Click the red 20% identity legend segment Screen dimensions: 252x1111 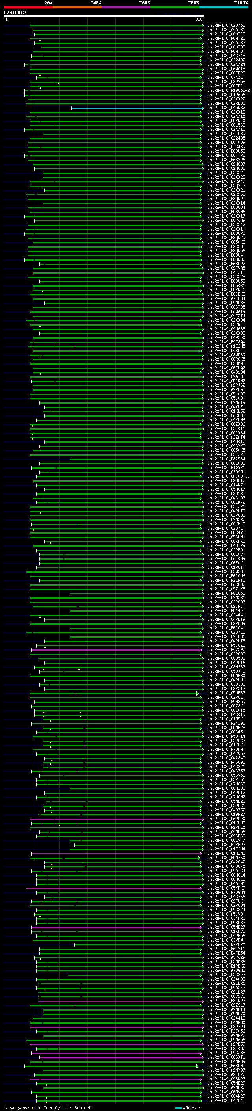[28, 7]
